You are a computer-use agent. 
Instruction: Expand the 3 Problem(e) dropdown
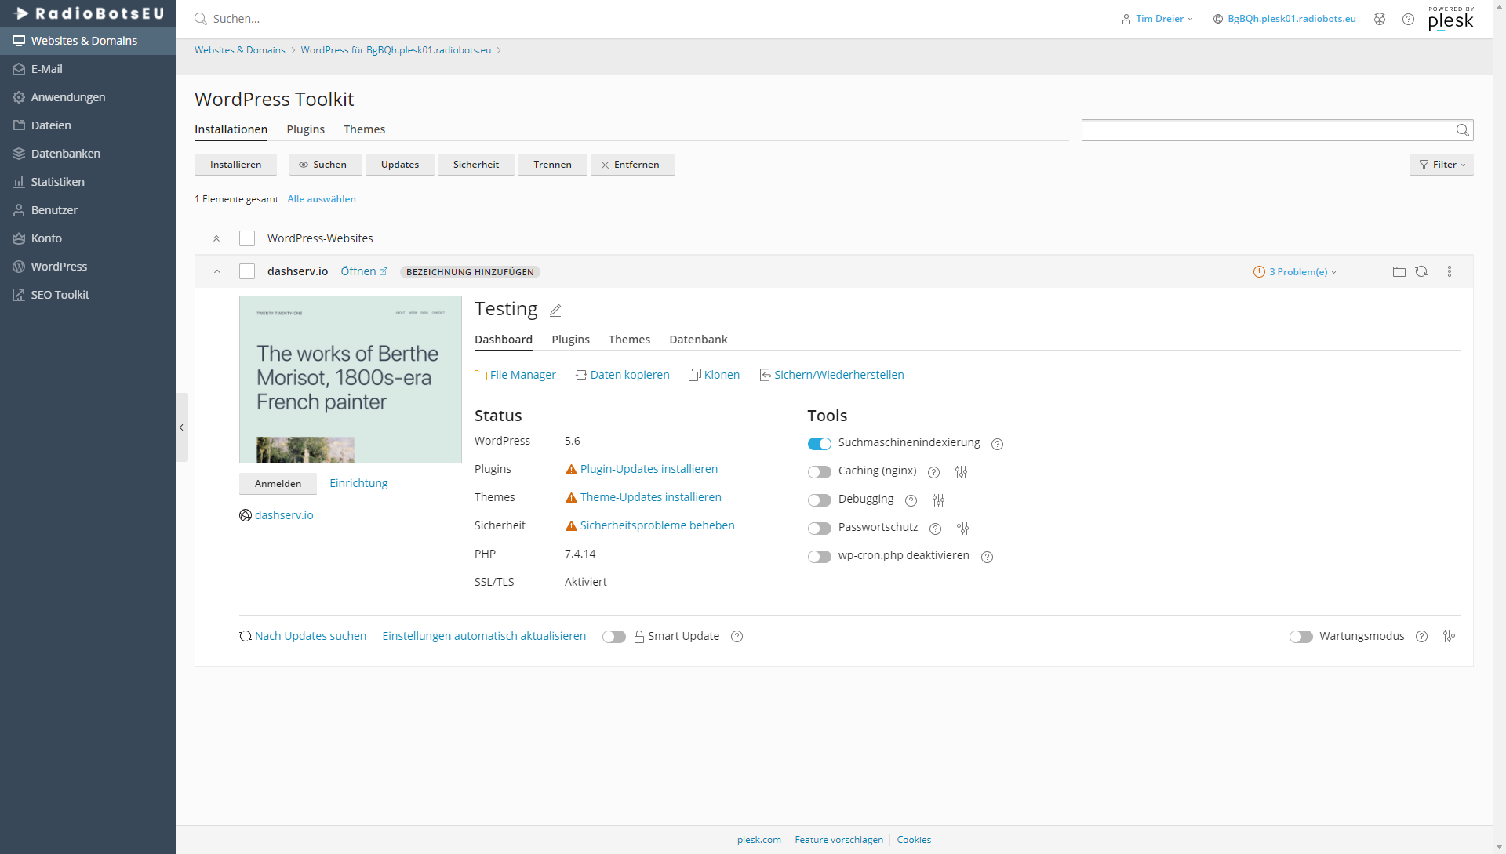[1295, 272]
